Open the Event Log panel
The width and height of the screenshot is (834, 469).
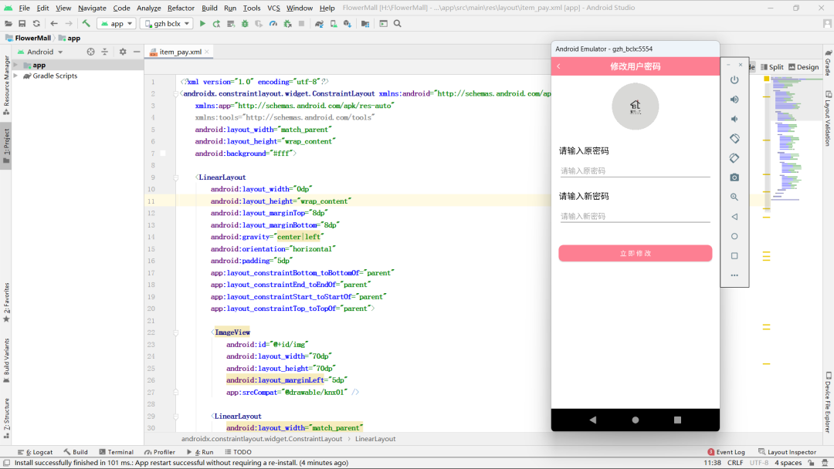(x=726, y=452)
